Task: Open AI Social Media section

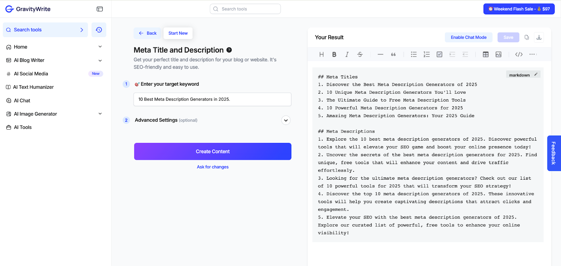Action: (31, 74)
